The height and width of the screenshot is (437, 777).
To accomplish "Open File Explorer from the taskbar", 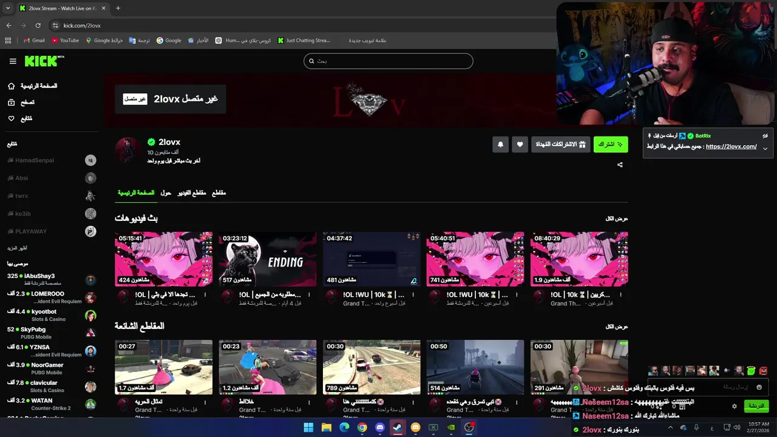I will 327,427.
